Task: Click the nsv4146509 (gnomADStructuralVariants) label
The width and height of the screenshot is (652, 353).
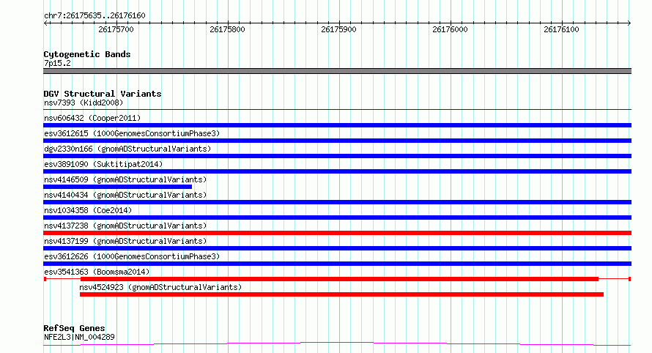Action: point(125,179)
